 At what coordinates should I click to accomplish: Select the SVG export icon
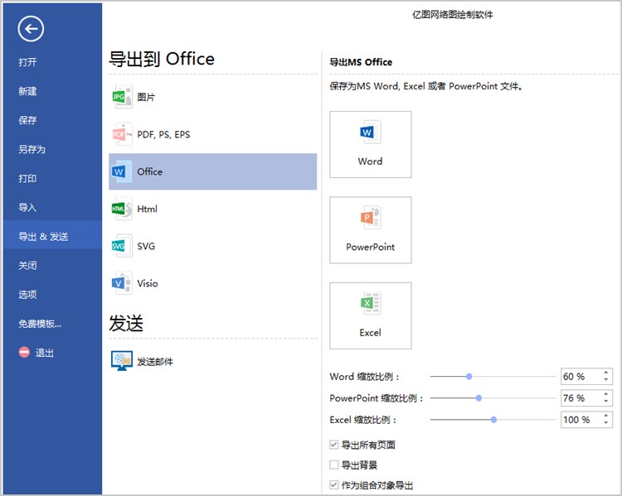(x=122, y=246)
